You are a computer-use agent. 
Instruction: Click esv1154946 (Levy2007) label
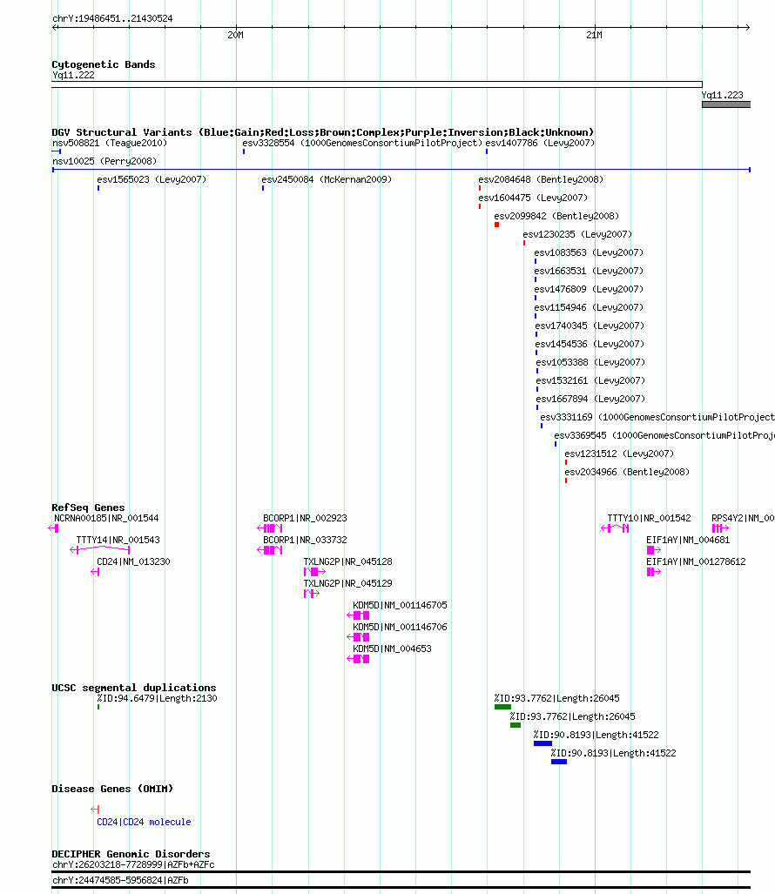tap(589, 307)
